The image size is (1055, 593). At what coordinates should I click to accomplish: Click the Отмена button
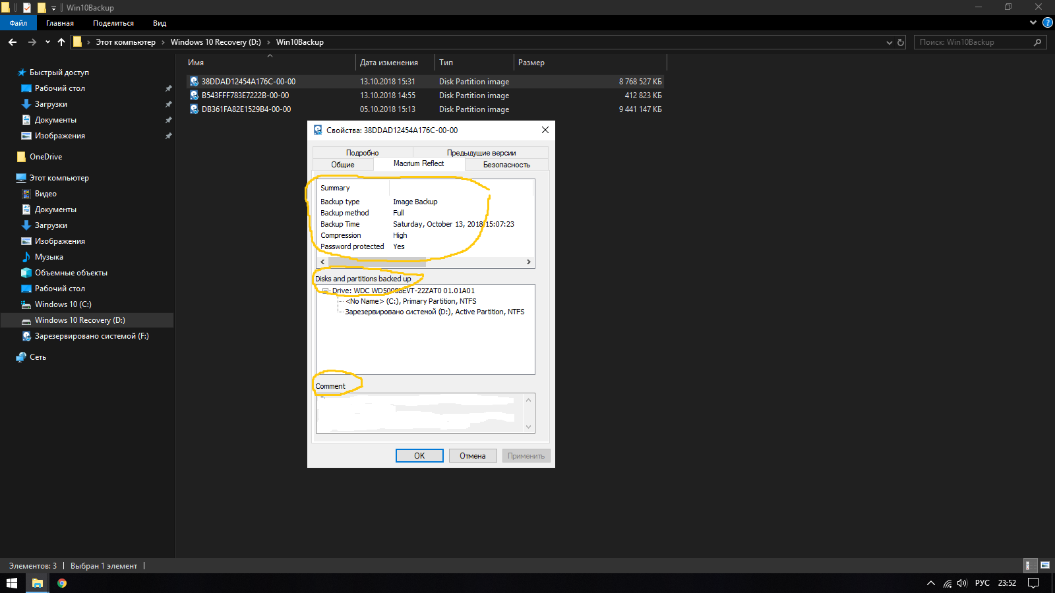pyautogui.click(x=473, y=456)
